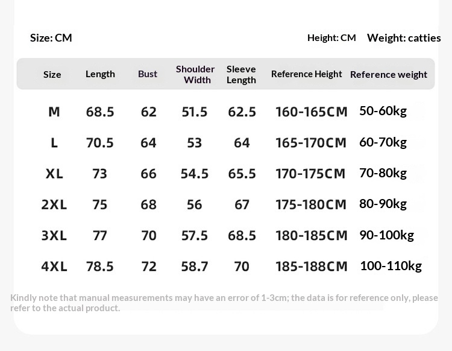Click the Reference weight column header
The image size is (452, 351).
(x=388, y=74)
